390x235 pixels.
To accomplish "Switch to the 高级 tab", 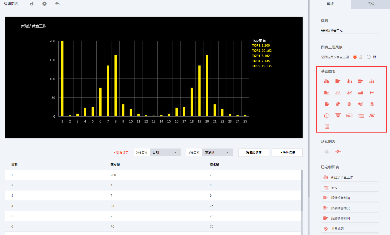I will [371, 4].
